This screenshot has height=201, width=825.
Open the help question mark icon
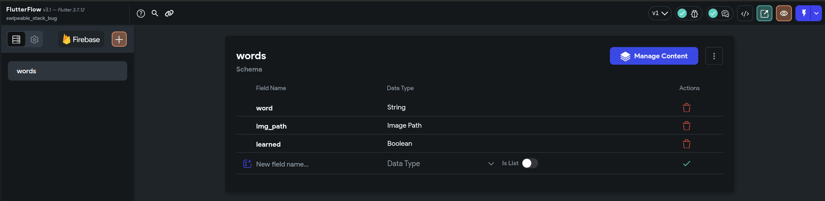tap(141, 13)
